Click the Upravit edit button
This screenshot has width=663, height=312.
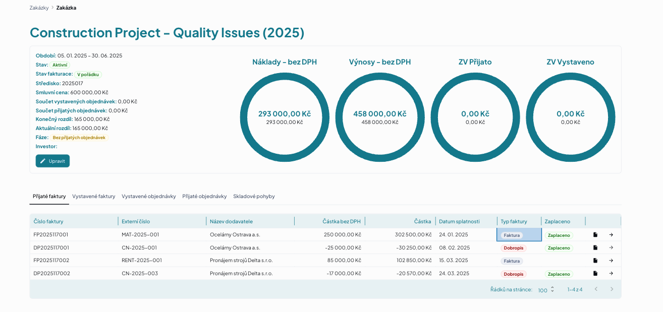click(52, 161)
